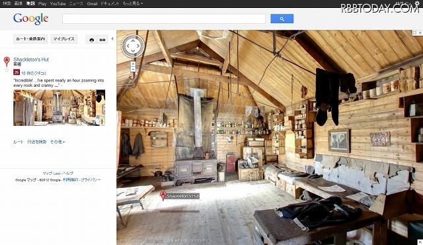Zoom out with the minus button
Image resolution: width=423 pixels, height=245 pixels.
(x=133, y=69)
